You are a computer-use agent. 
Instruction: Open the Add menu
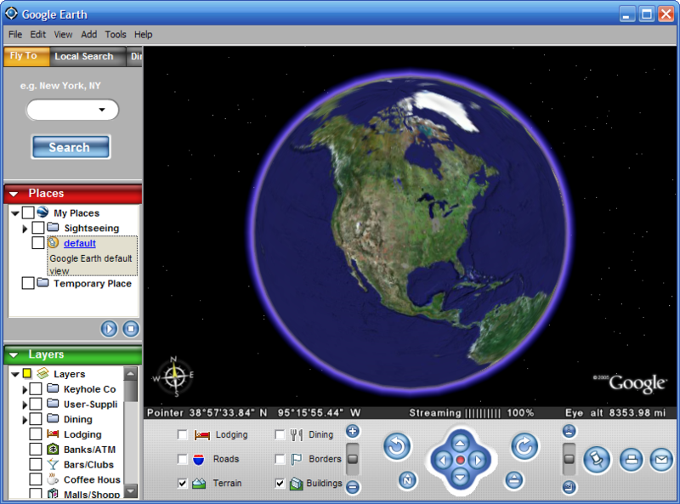pyautogui.click(x=89, y=34)
